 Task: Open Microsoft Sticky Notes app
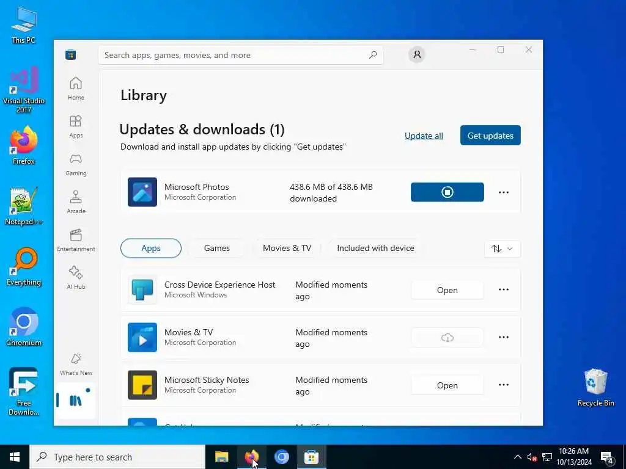pos(447,385)
